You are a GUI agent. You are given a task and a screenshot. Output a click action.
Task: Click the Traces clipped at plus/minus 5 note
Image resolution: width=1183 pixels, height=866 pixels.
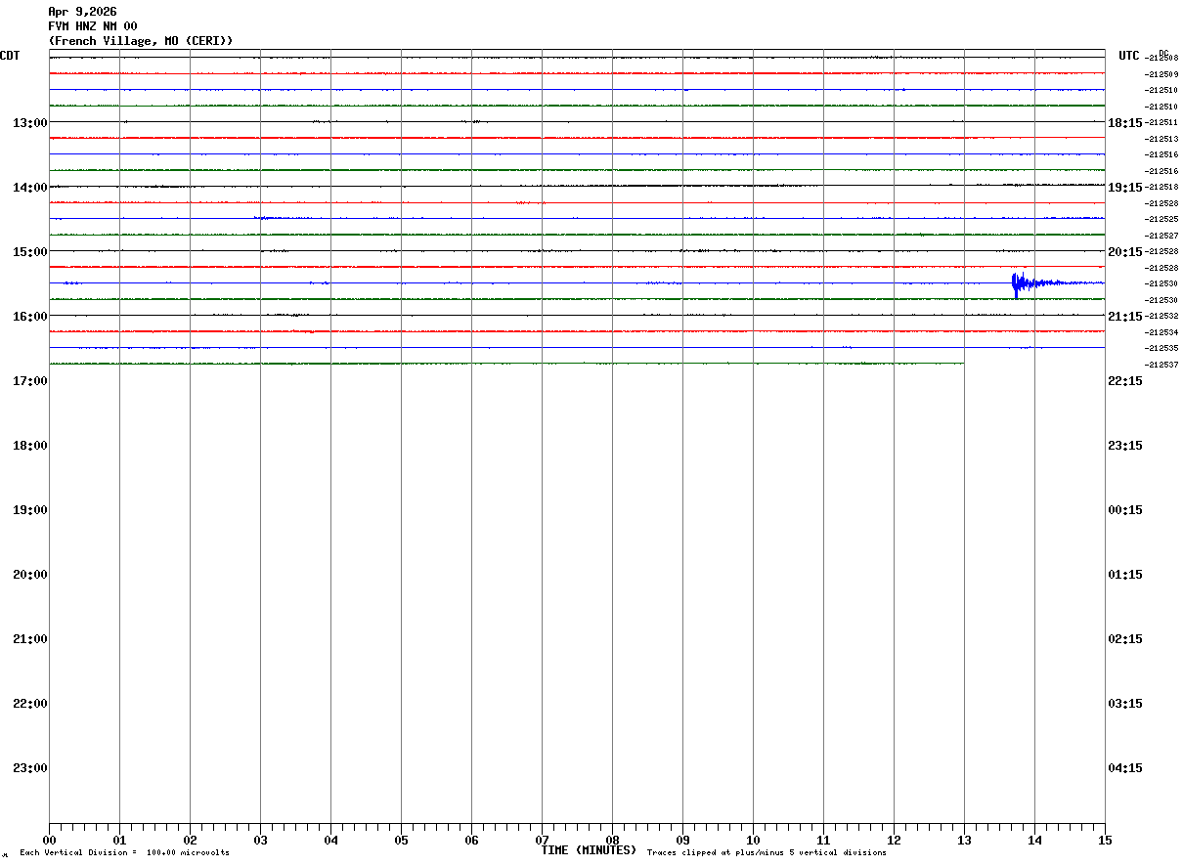point(767,853)
